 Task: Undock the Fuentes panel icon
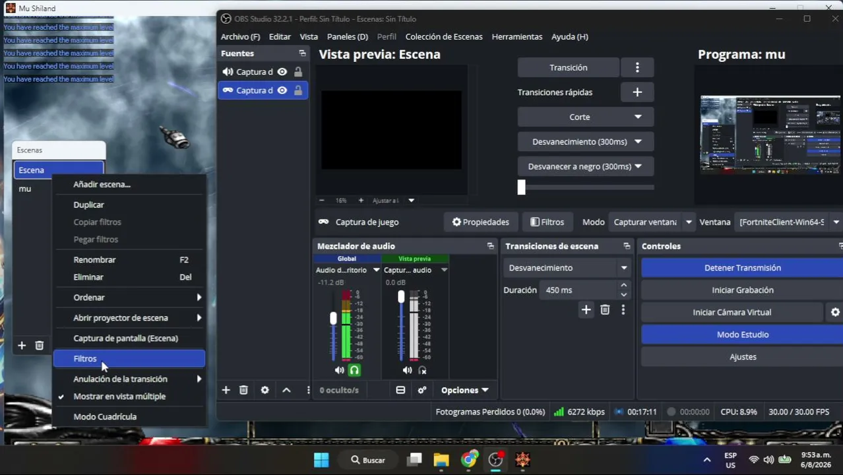tap(302, 53)
